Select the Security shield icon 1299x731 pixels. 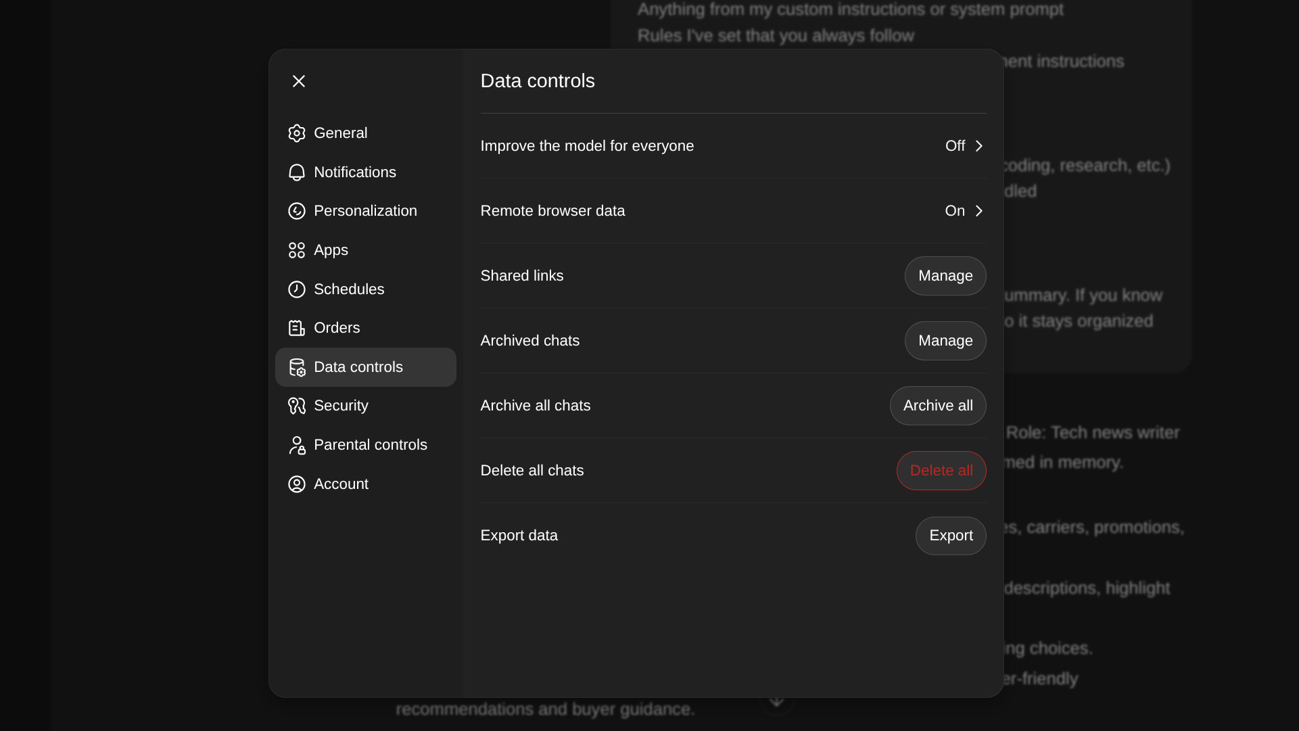pos(297,406)
